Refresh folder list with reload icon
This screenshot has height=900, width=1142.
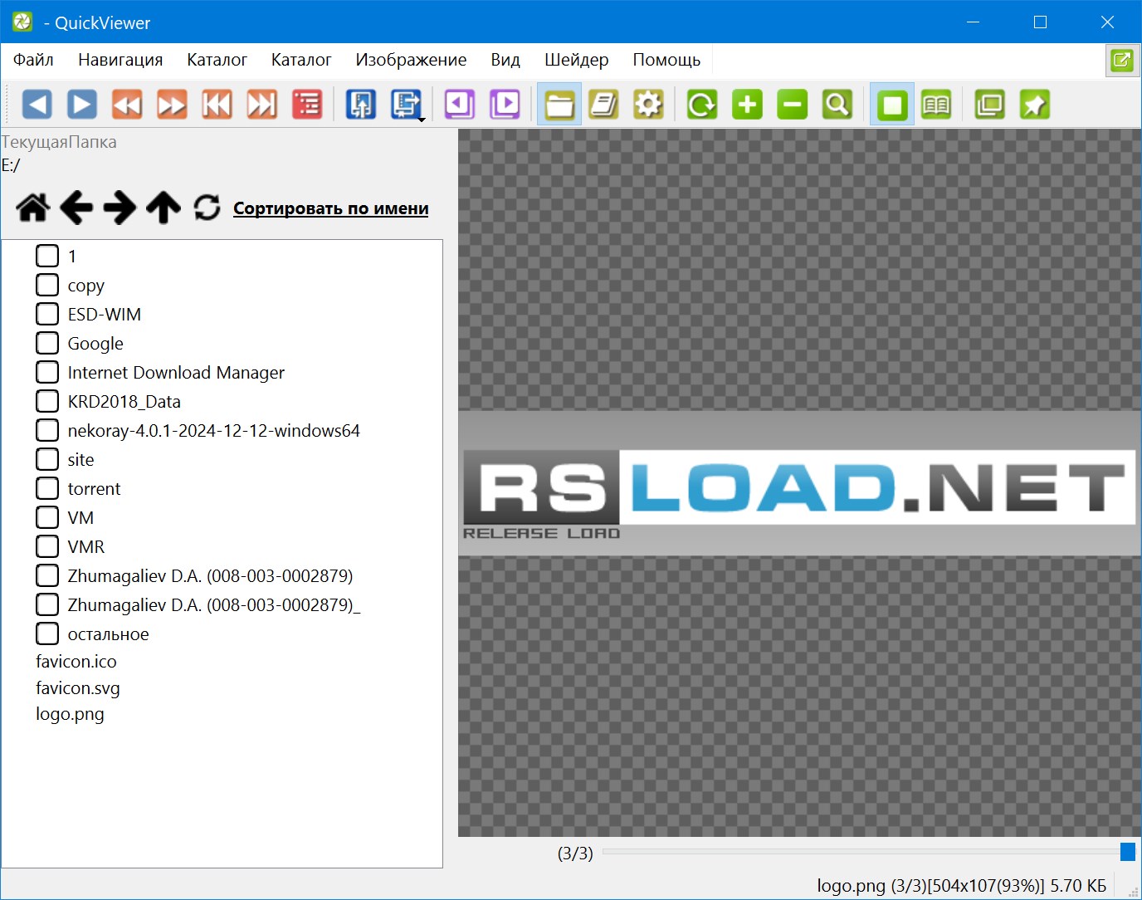coord(207,208)
